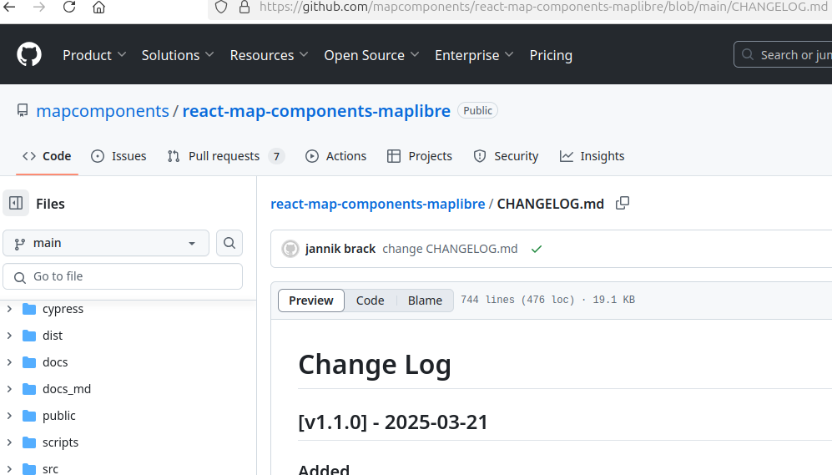832x475 pixels.
Task: Click the shield tracking protection icon
Action: [x=221, y=7]
